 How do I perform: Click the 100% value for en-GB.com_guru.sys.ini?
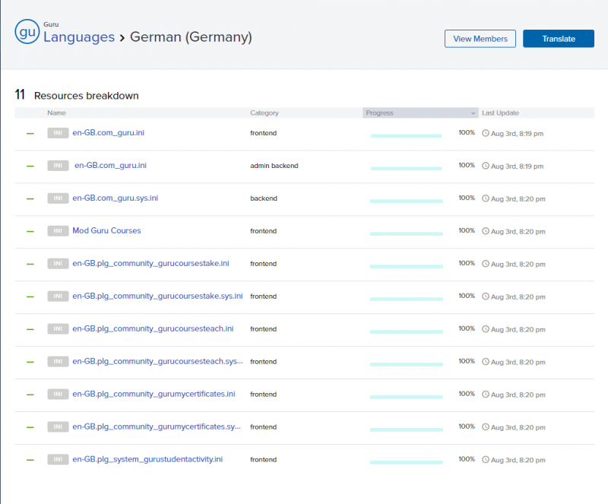tap(467, 198)
